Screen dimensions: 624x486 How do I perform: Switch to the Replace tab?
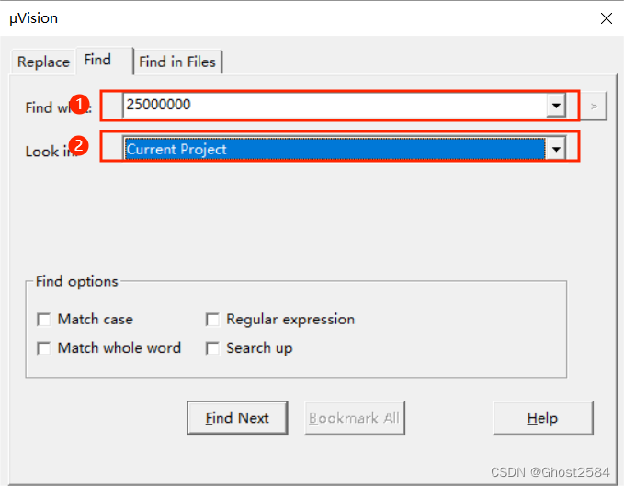click(x=43, y=62)
